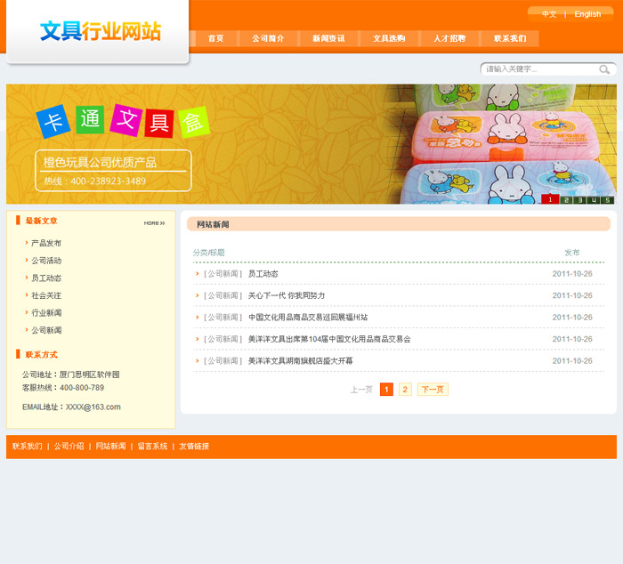
Task: Click the hotline text 400-800-789
Action: click(x=82, y=388)
